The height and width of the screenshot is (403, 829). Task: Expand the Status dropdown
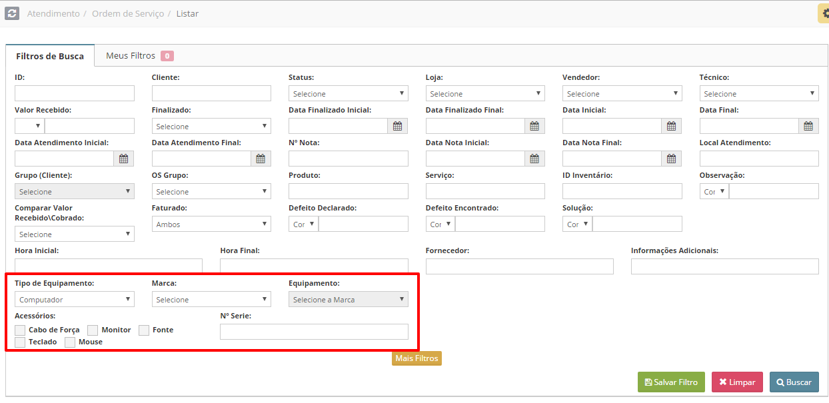(347, 94)
